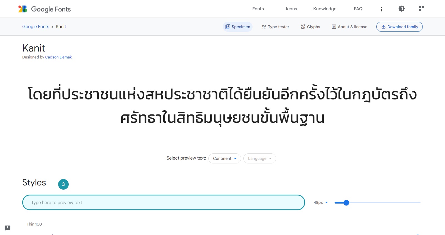This screenshot has width=445, height=235.
Task: Open the selected families view icon
Action: pyautogui.click(x=422, y=9)
